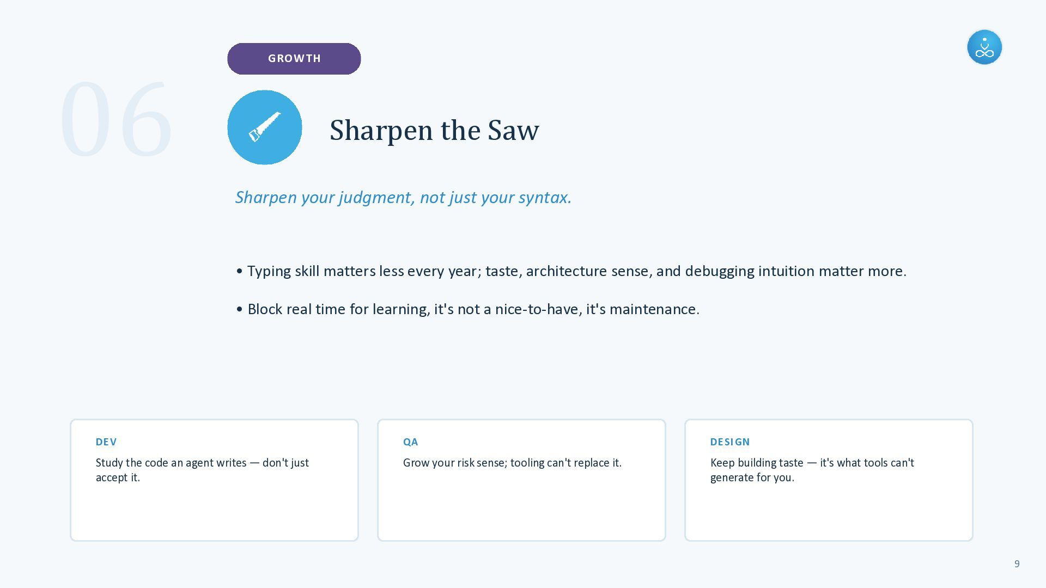
Task: Click the DESIGN heading label
Action: pos(730,442)
